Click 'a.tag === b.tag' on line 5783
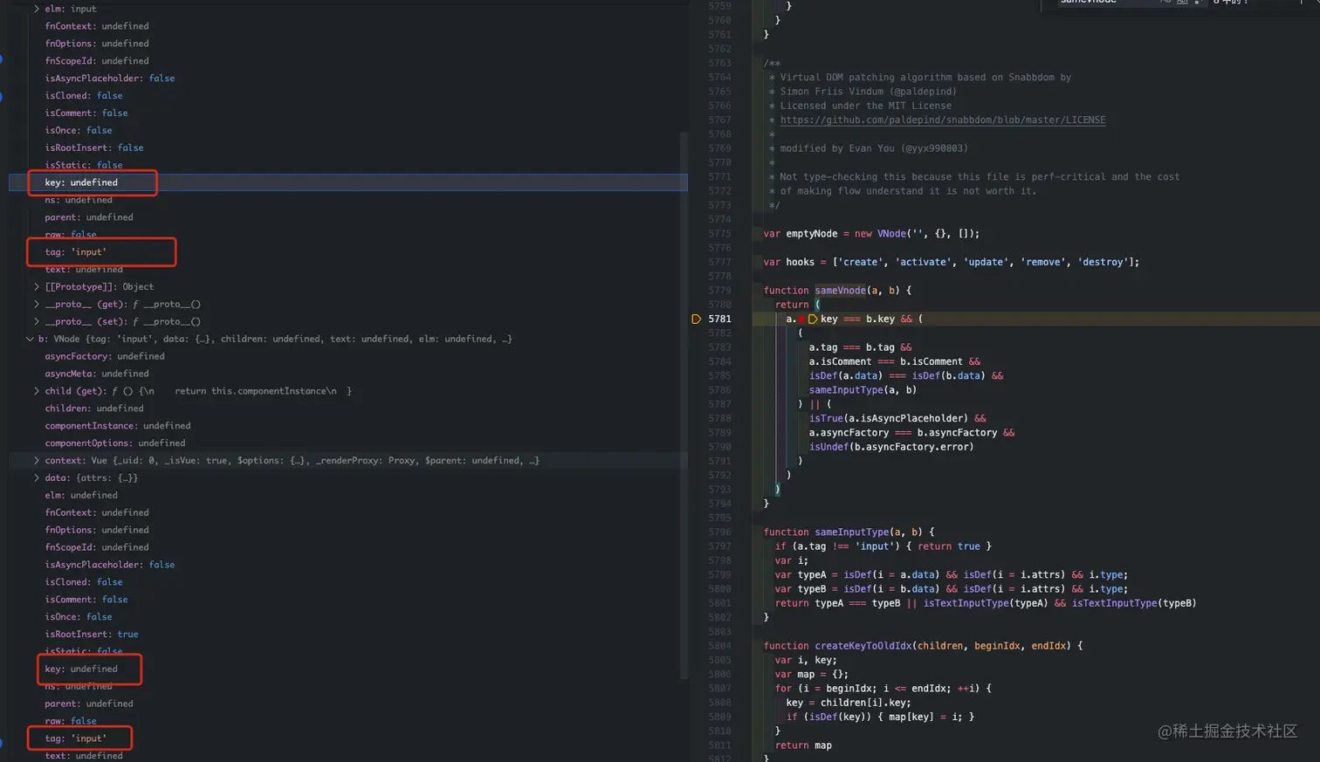Image resolution: width=1320 pixels, height=762 pixels. [x=851, y=347]
